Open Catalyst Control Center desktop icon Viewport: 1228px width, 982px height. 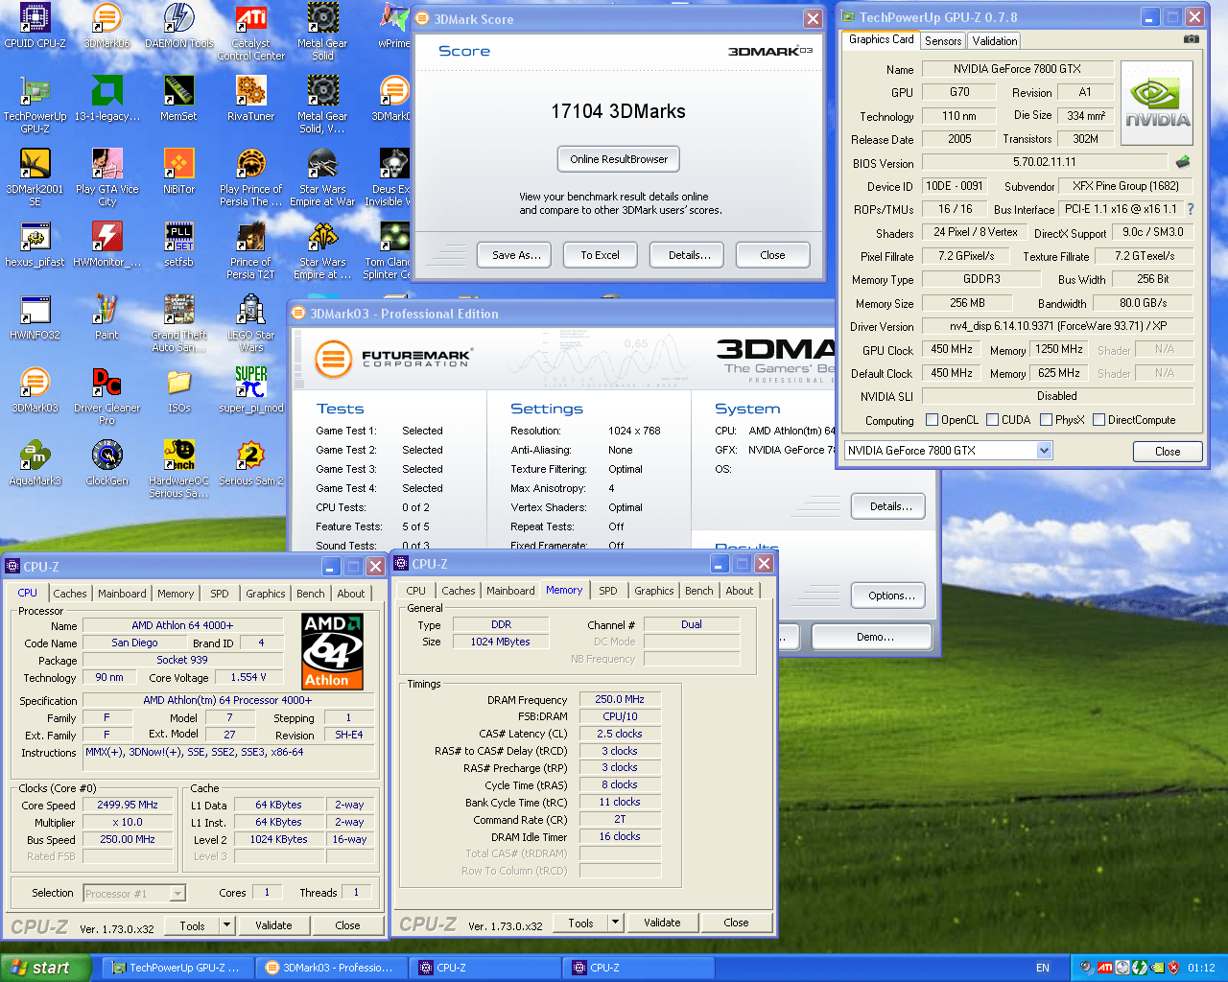pos(251,33)
